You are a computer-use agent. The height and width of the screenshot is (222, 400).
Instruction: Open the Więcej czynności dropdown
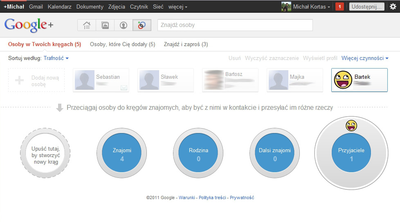pyautogui.click(x=365, y=58)
